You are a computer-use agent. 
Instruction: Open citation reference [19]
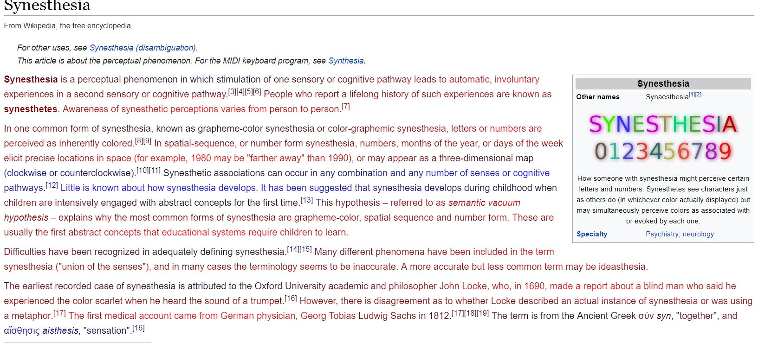[483, 313]
